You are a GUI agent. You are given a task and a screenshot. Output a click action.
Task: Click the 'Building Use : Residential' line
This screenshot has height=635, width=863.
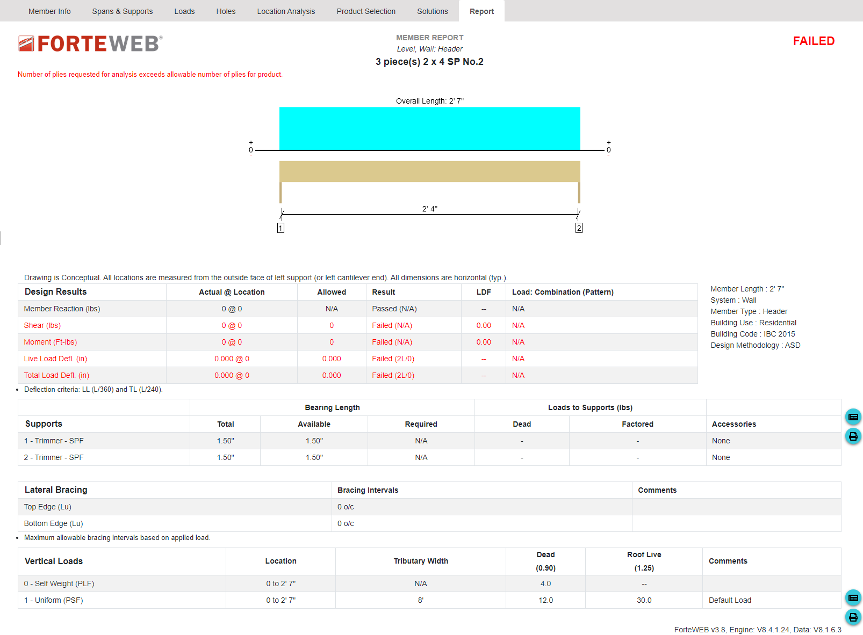click(x=753, y=323)
